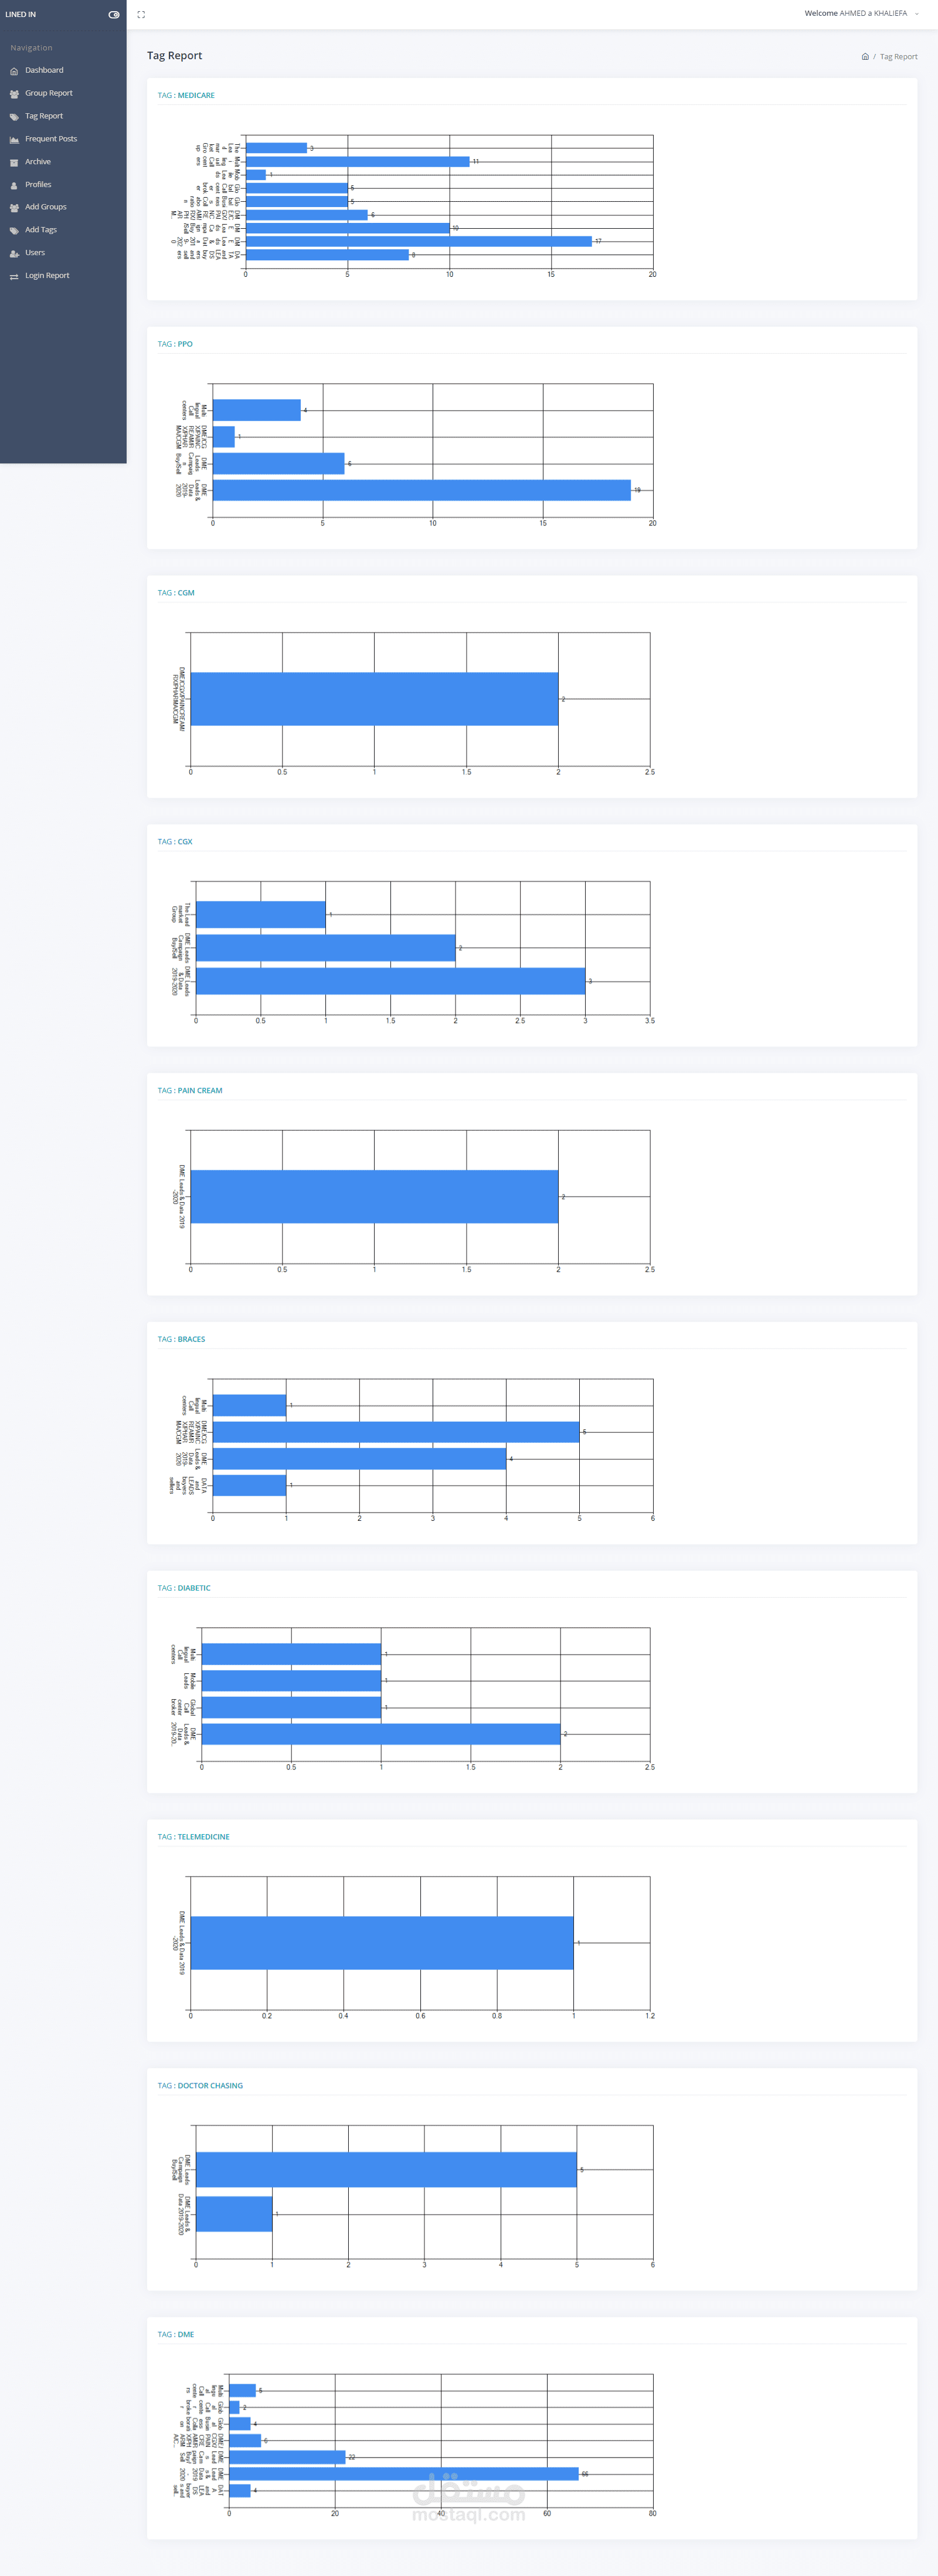Expand the AHMED a KHALIEFA user dropdown
The image size is (938, 2576).
coord(861,14)
